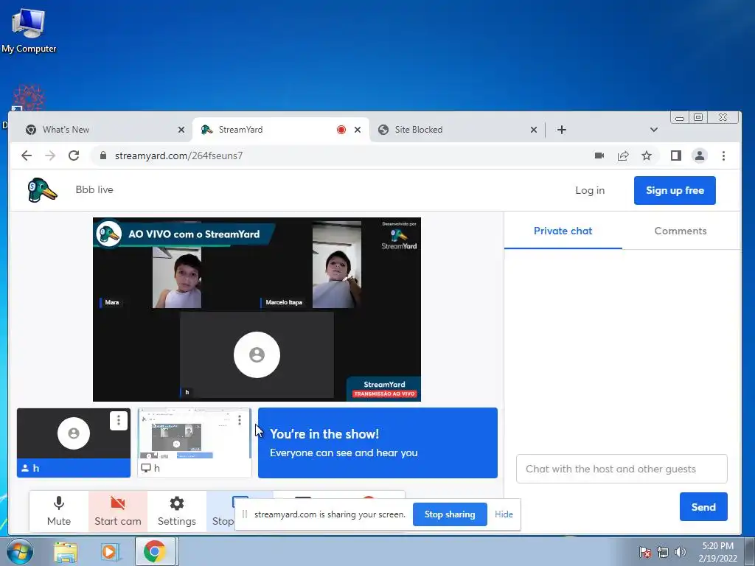
Task: Click the 'Bbb live' broadcast title
Action: [94, 189]
